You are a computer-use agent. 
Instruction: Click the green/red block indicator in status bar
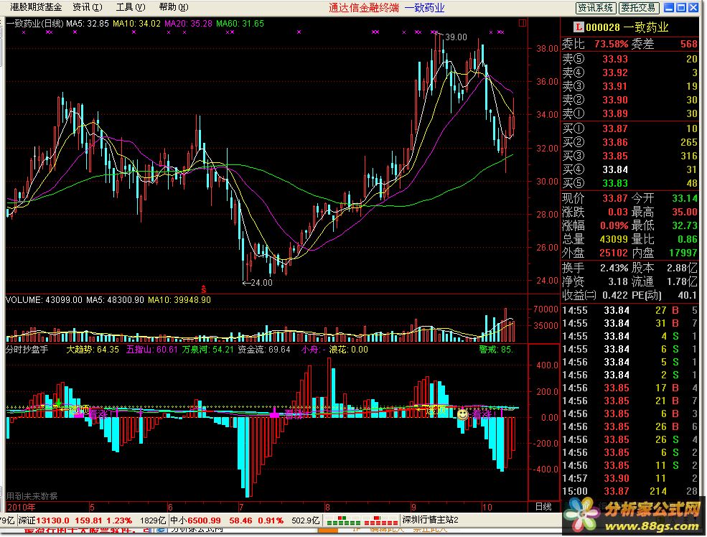362,520
